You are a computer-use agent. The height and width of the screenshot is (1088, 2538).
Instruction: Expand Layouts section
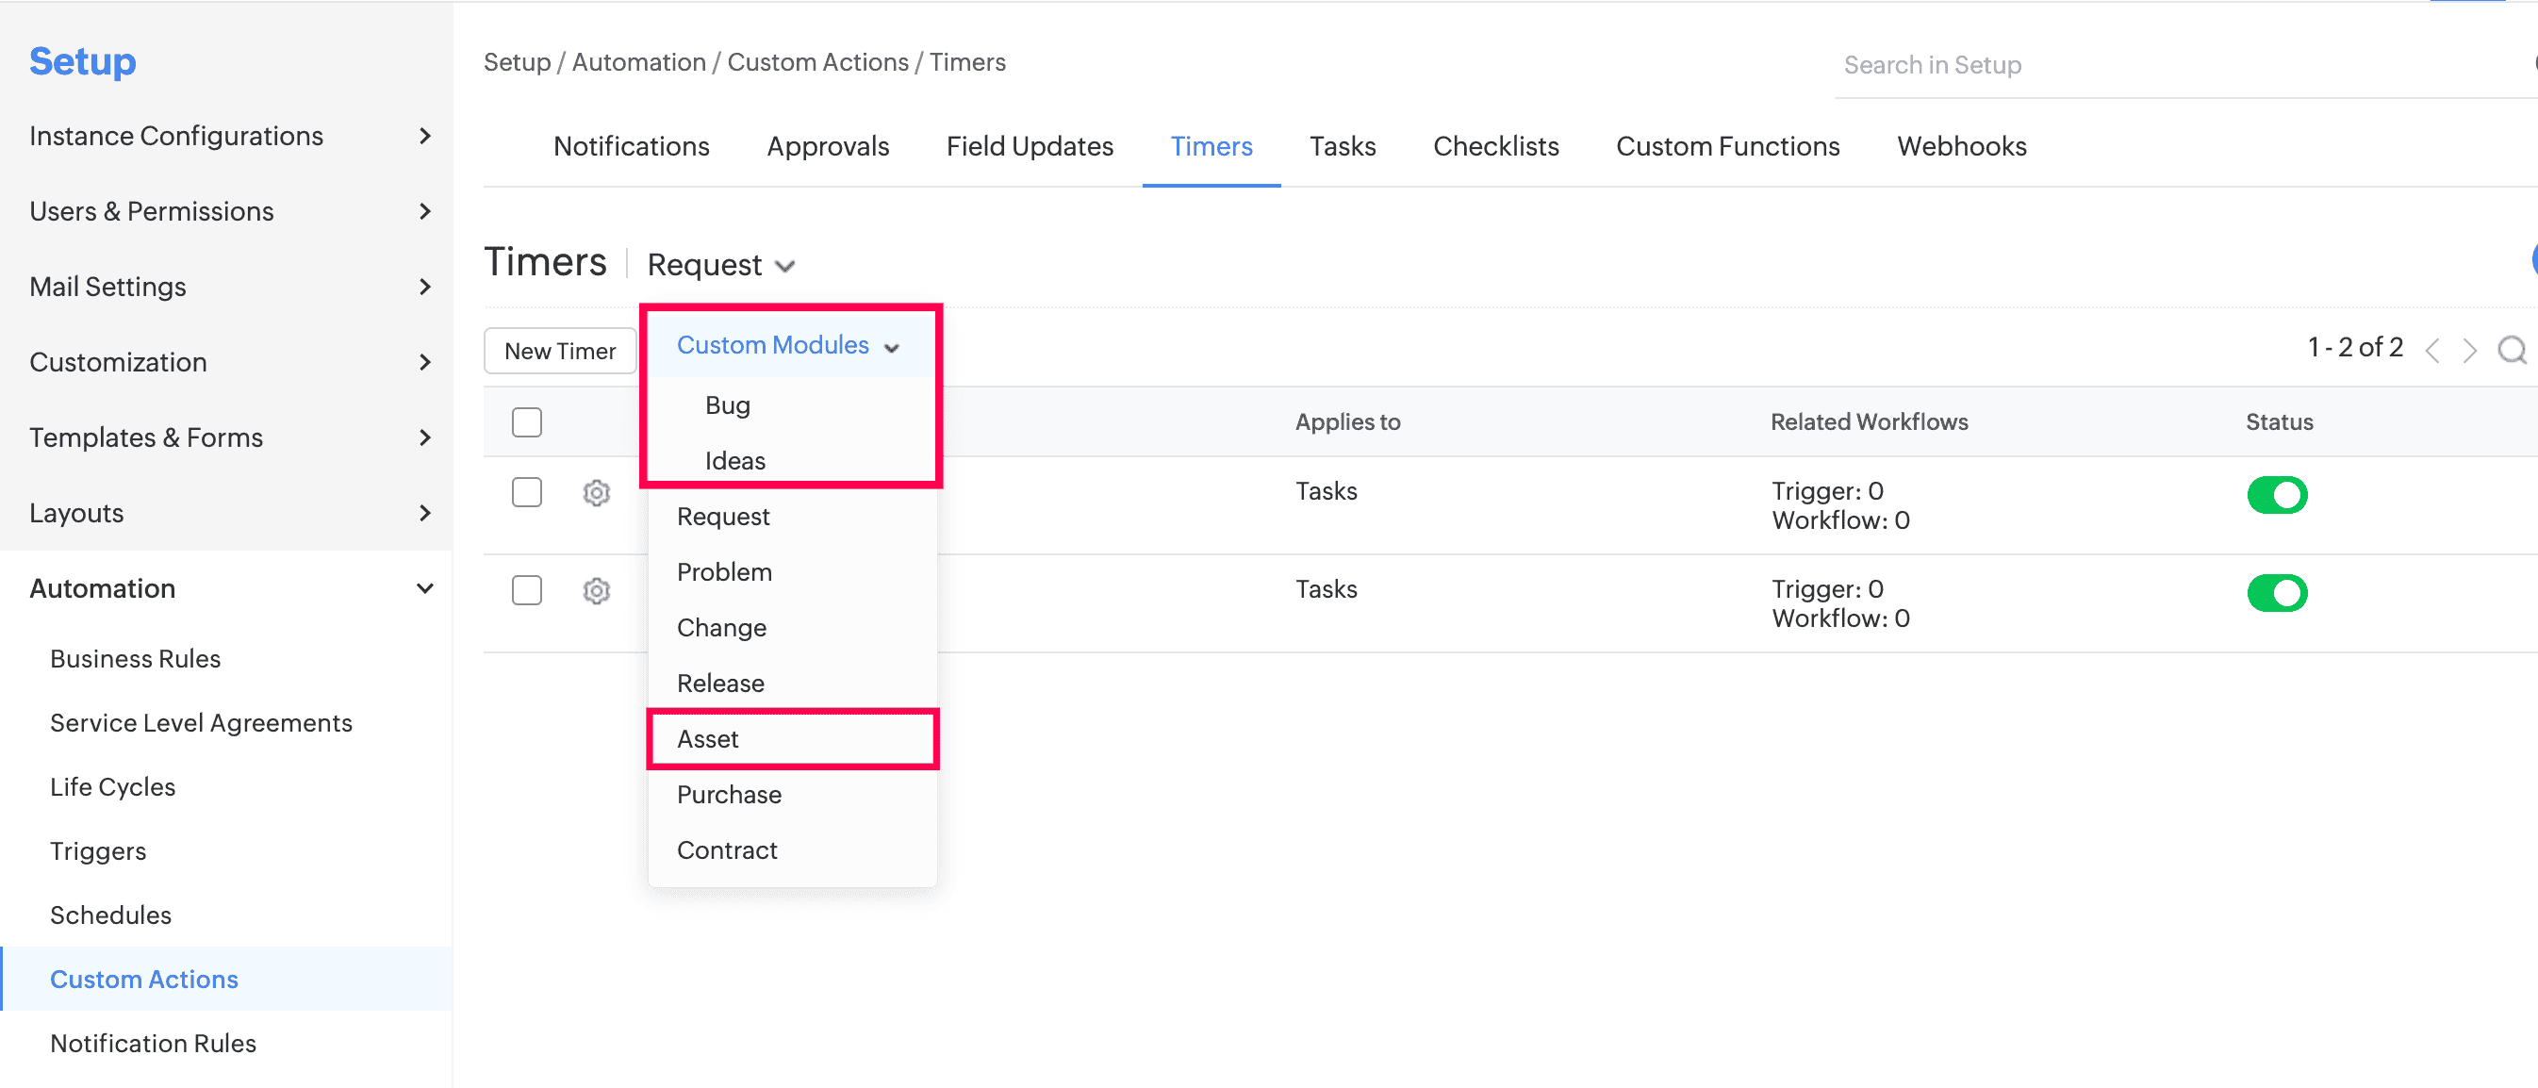pyautogui.click(x=226, y=514)
